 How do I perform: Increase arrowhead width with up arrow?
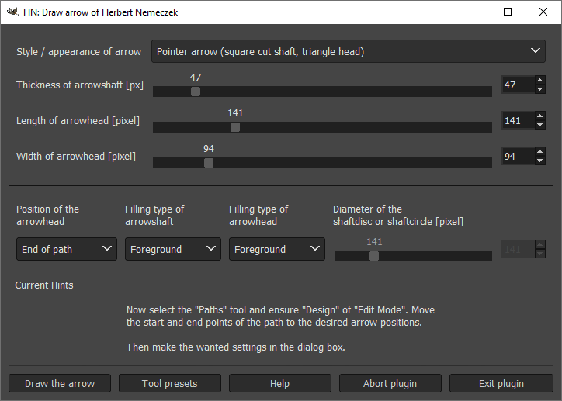(539, 152)
